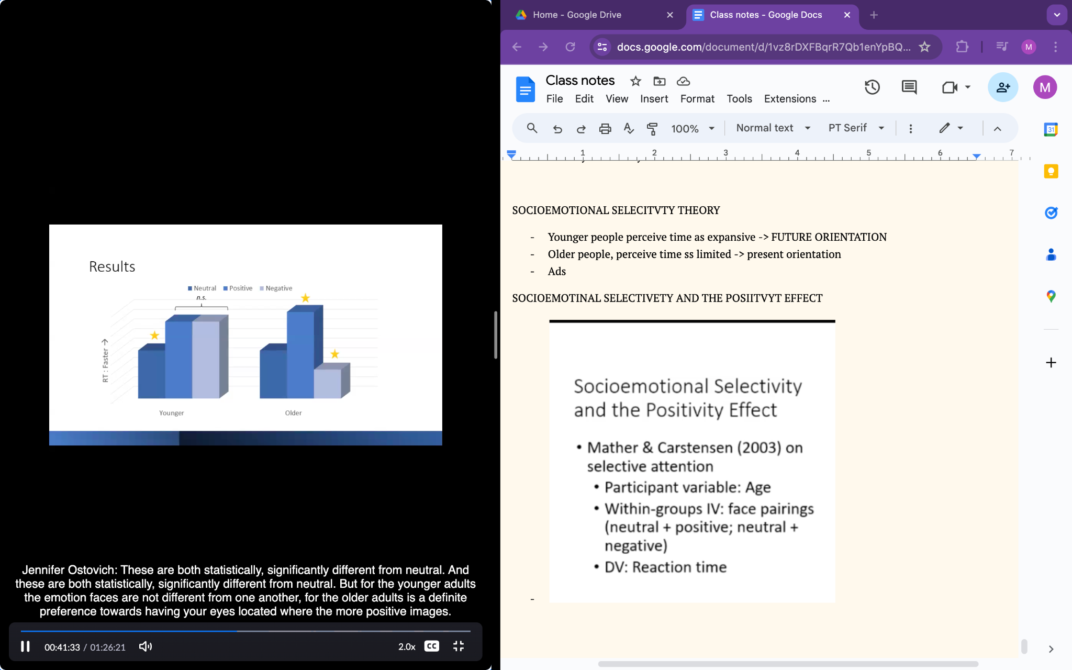Open version history clock icon

[872, 87]
